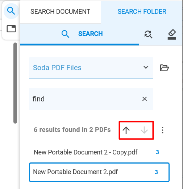Screen dimensions: 183x189
Task: Open the page layout panel icon in the sidebar
Action: point(11,29)
